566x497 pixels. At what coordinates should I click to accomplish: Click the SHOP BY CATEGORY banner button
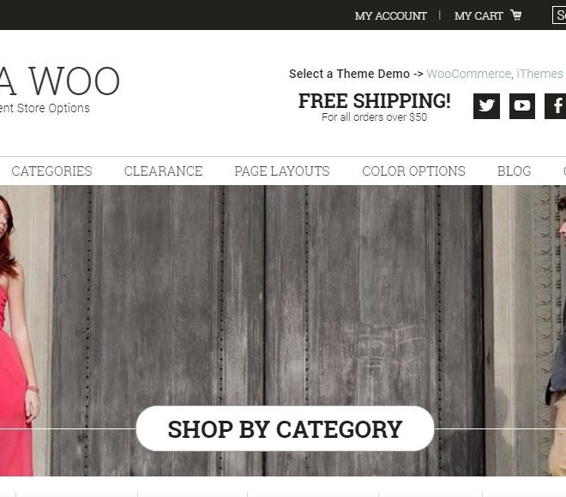click(286, 428)
